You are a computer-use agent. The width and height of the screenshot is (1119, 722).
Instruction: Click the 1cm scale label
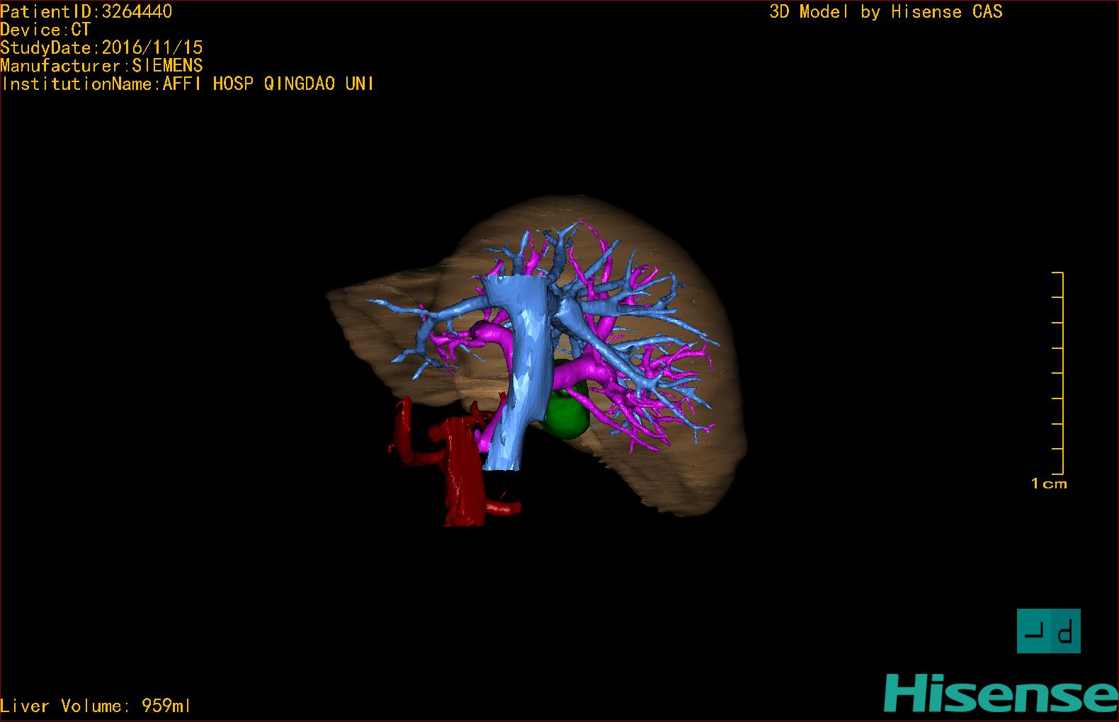point(1049,484)
